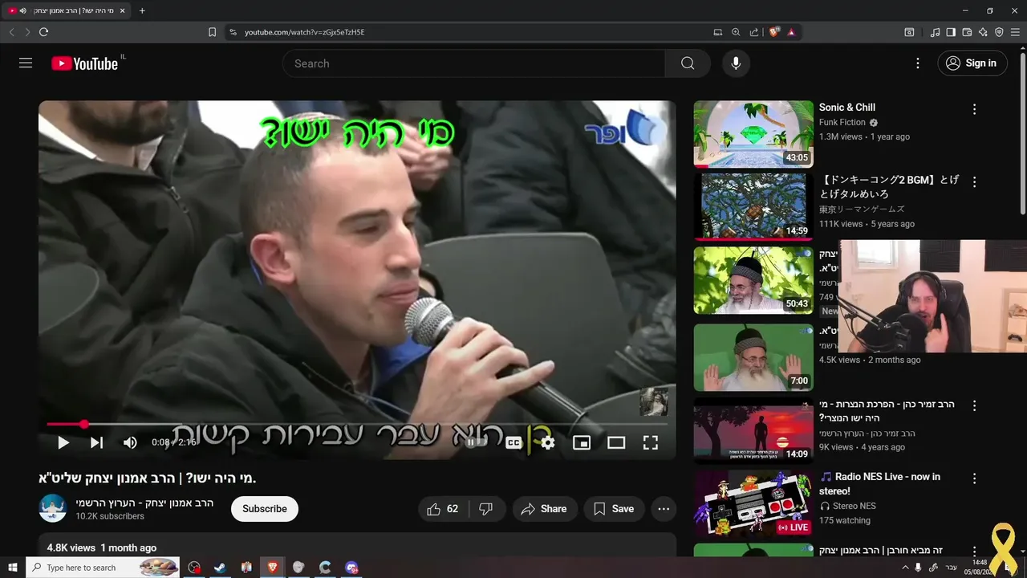Click the address bar URL
Image resolution: width=1027 pixels, height=578 pixels.
click(x=305, y=32)
